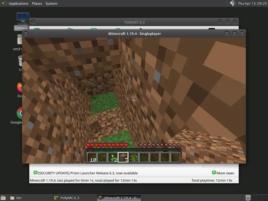Click the 'Total playtime: 12min 13s' status text

tap(212, 180)
